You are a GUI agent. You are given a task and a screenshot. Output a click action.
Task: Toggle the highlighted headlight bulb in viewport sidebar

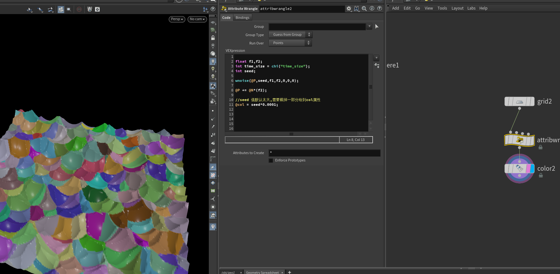(213, 61)
